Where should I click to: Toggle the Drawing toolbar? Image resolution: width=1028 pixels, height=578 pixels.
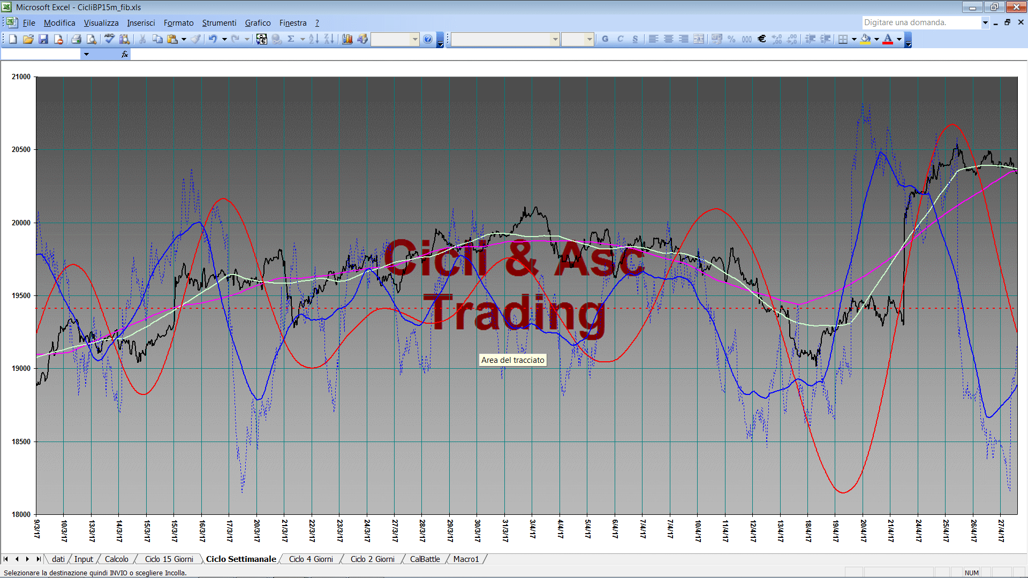[362, 39]
